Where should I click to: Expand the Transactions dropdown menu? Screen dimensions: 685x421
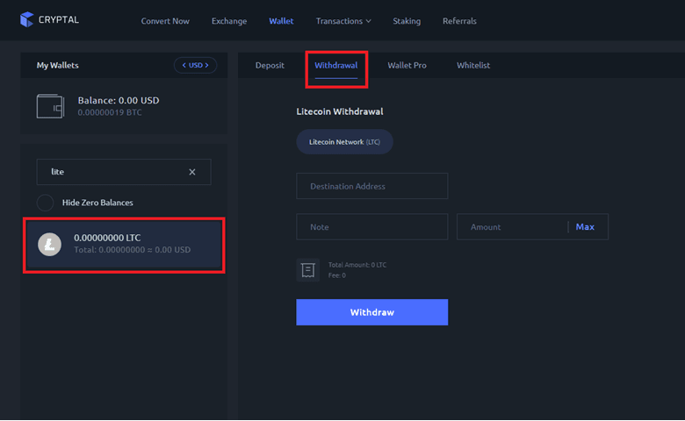coord(343,21)
